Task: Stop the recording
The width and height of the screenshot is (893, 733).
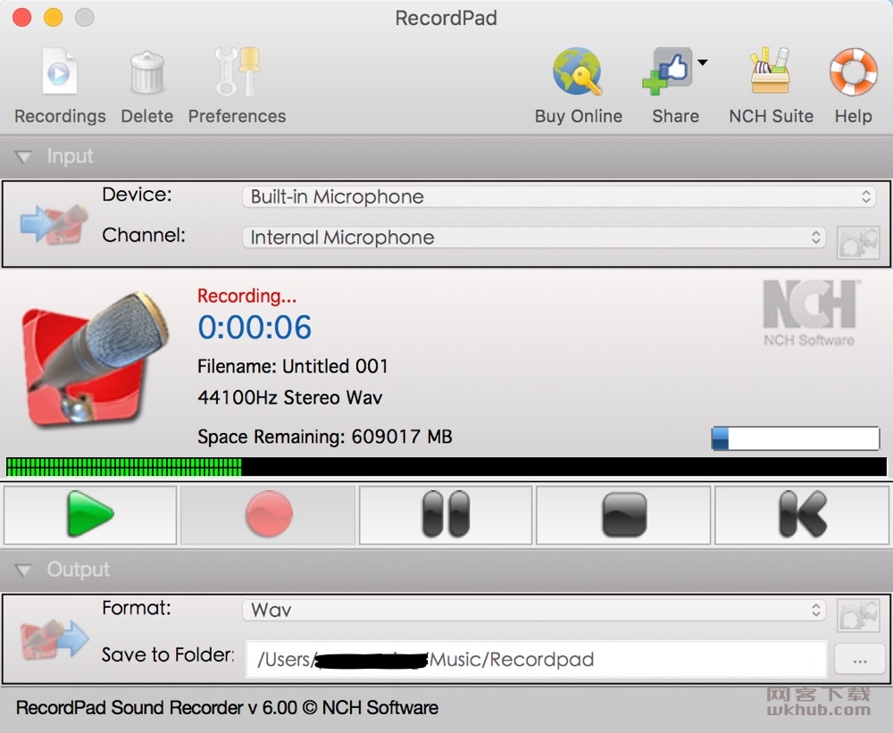Action: tap(623, 514)
